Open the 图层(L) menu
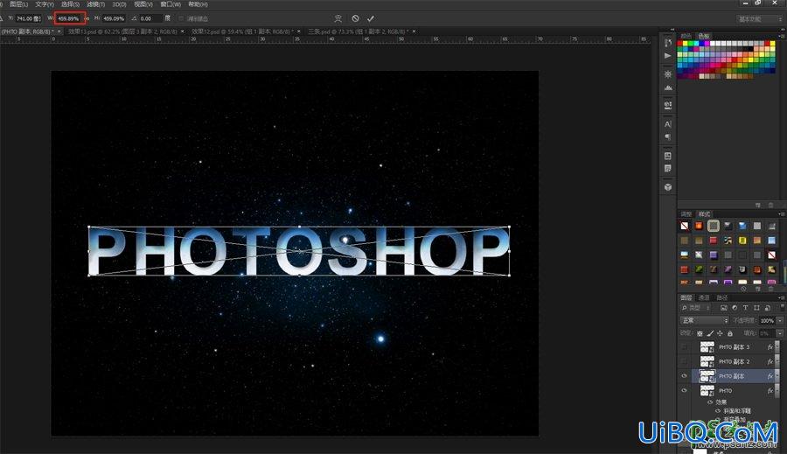787x454 pixels. pyautogui.click(x=18, y=4)
